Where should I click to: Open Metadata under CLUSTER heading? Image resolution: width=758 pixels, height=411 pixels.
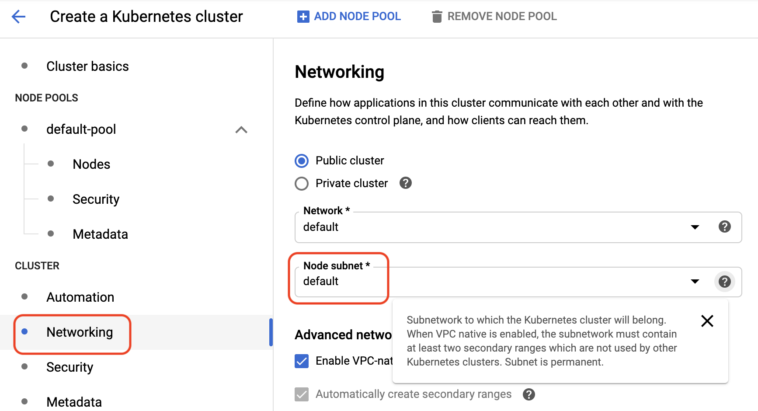pos(74,402)
